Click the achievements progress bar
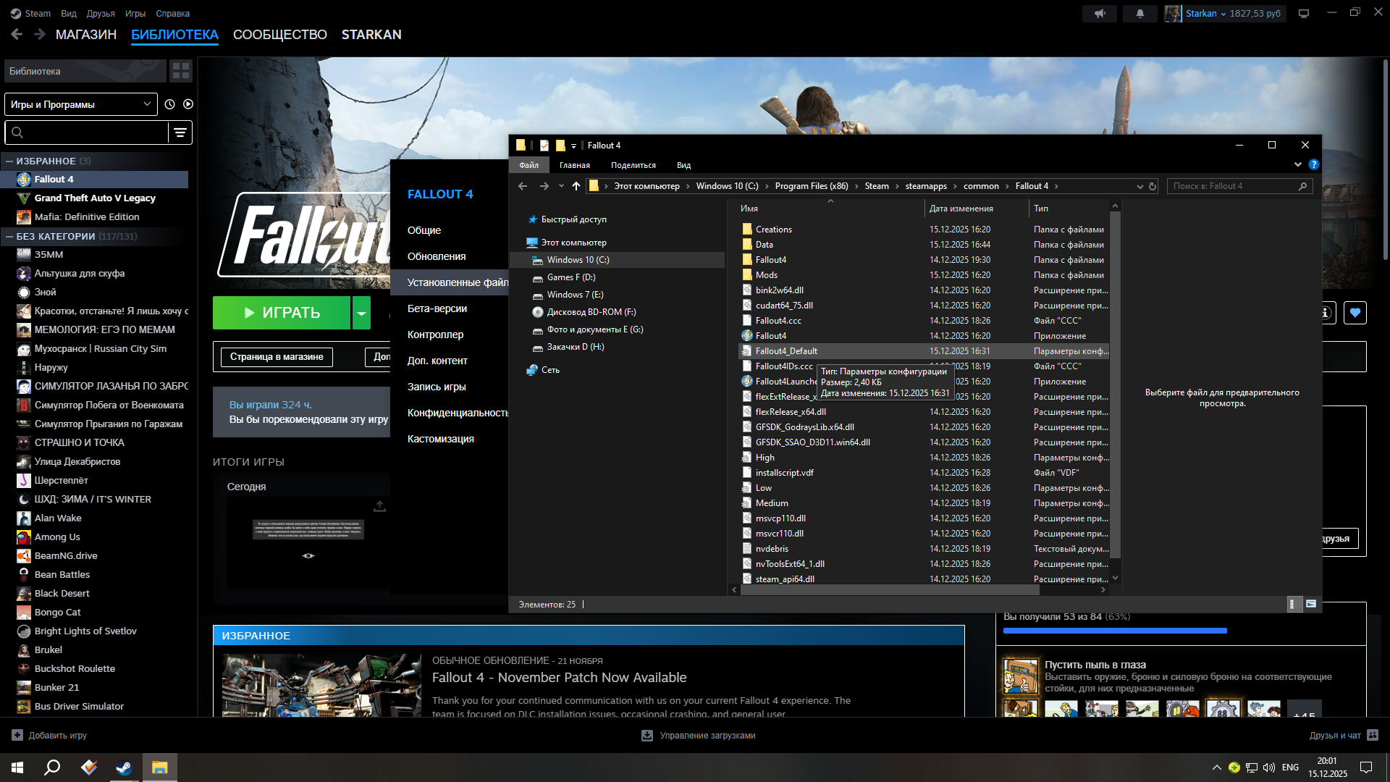The height and width of the screenshot is (782, 1390). [x=1115, y=631]
